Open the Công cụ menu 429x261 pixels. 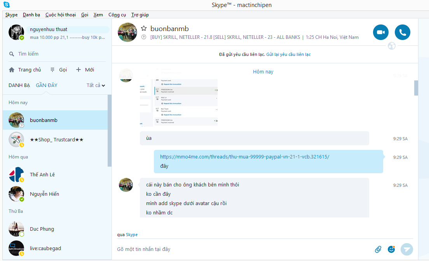[117, 15]
